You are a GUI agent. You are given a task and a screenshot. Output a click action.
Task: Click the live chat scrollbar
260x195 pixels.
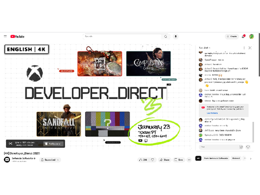pyautogui.click(x=253, y=132)
